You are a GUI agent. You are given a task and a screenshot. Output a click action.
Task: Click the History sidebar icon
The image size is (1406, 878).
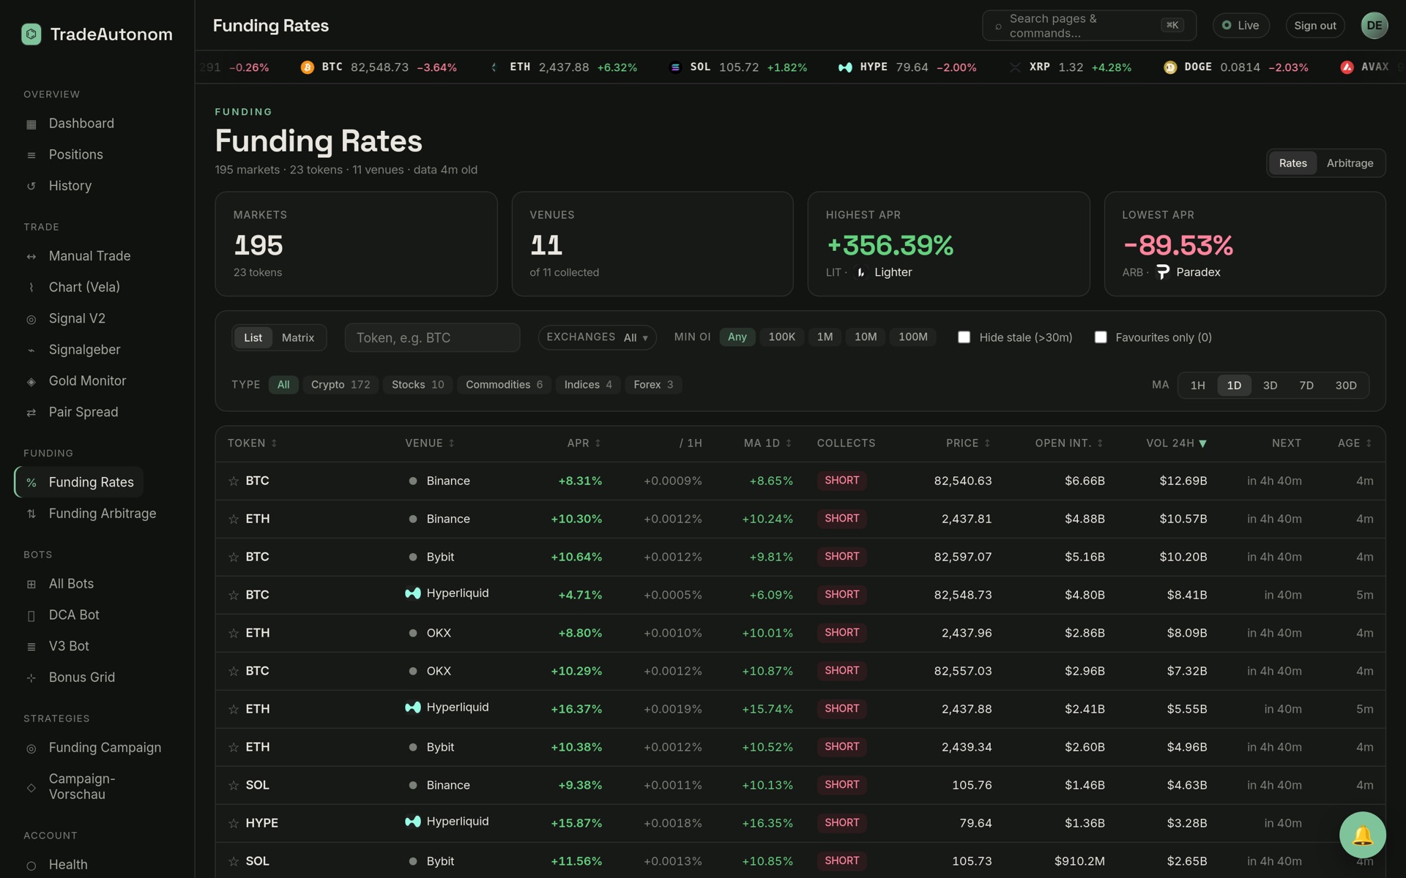(31, 186)
